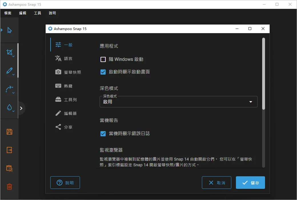Click the 說明 help button in dialog

tap(65, 183)
